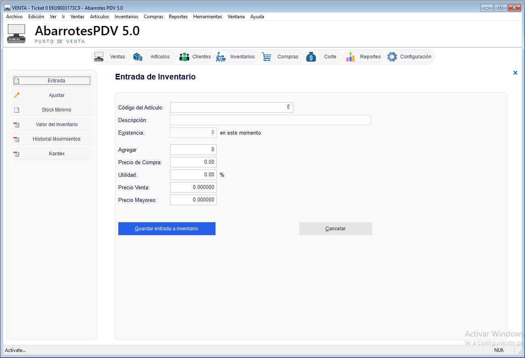
Task: Open the Inventarios menu in the menu bar
Action: tap(126, 17)
